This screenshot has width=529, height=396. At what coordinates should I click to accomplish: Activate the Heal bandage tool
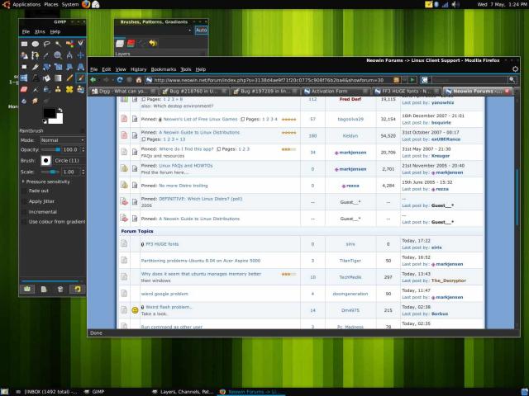pos(69,89)
